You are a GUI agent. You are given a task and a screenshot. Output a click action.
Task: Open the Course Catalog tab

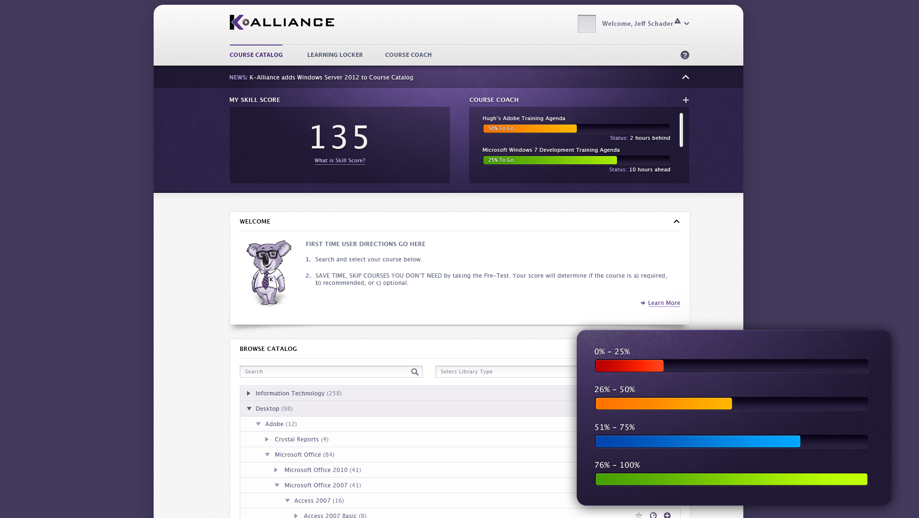(x=256, y=55)
